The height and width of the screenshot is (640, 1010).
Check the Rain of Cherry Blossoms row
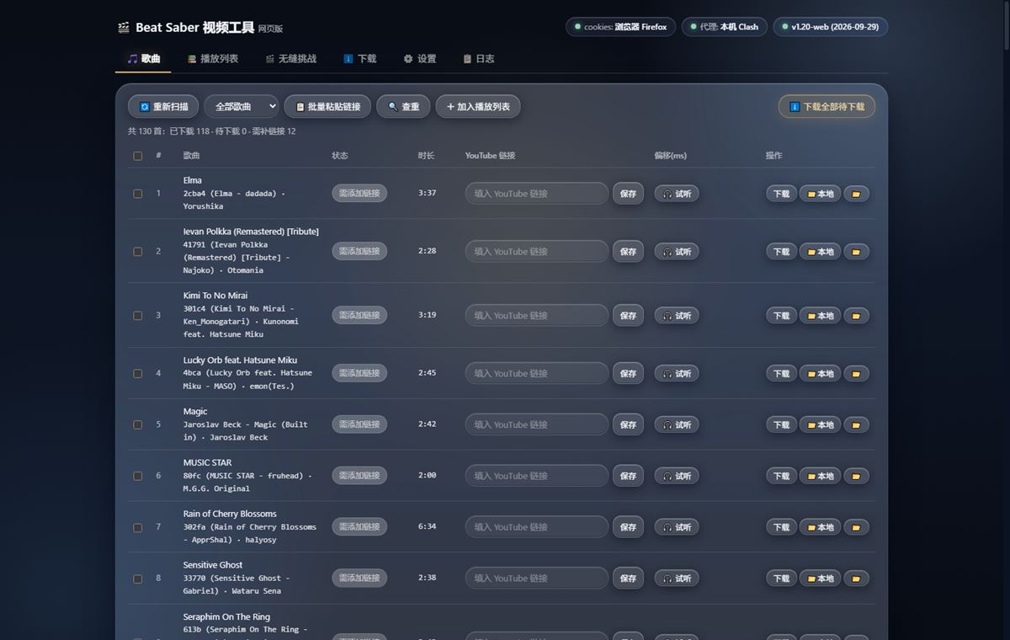pos(138,528)
